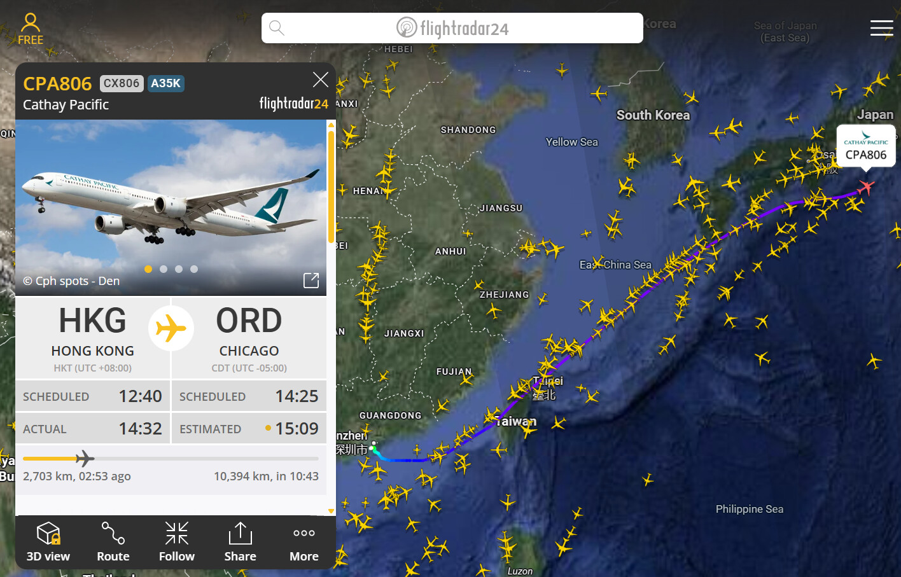This screenshot has width=901, height=577.
Task: Click the flight progress bar plane marker
Action: 85,458
